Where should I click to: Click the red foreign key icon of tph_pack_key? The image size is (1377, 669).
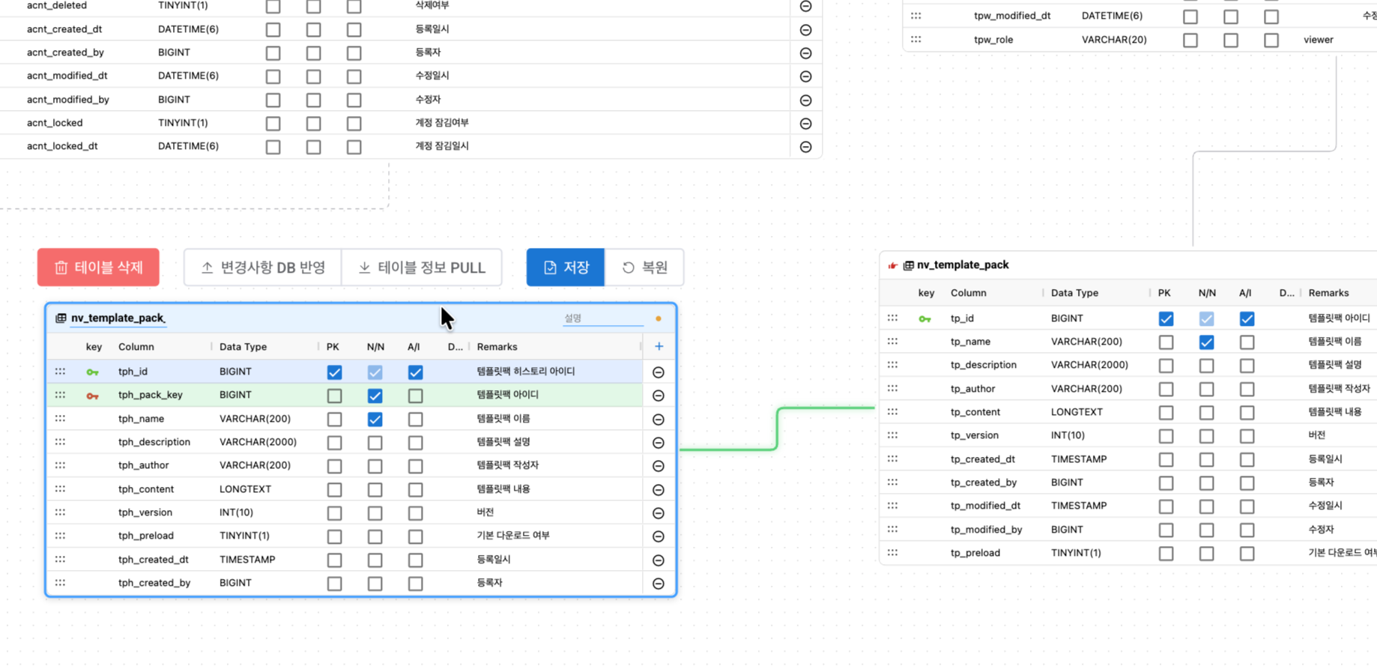point(92,396)
